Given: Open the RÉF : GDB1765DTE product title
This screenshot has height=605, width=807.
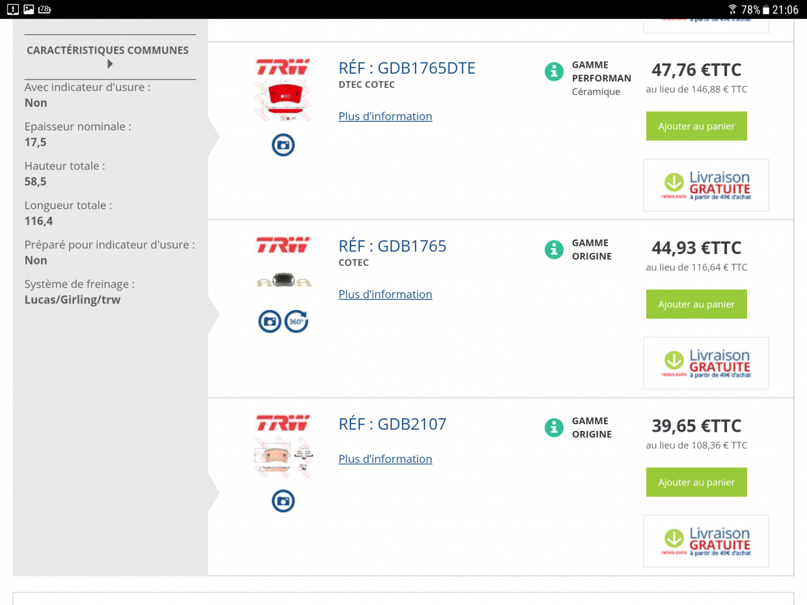Looking at the screenshot, I should (407, 68).
